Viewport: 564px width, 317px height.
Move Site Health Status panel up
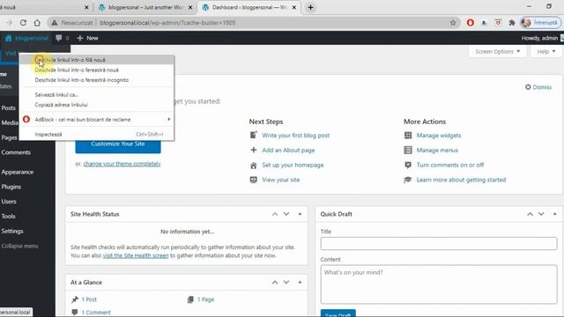pyautogui.click(x=275, y=214)
